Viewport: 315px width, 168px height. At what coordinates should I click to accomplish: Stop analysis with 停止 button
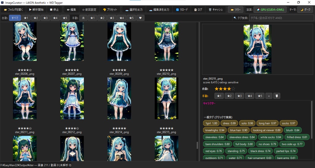click(54, 10)
